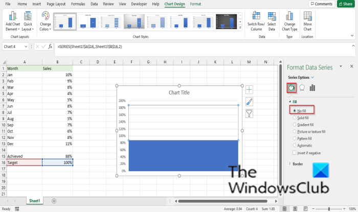The image size is (358, 212).
Task: Click Chart Styles paintbrush button
Action: (x=249, y=102)
